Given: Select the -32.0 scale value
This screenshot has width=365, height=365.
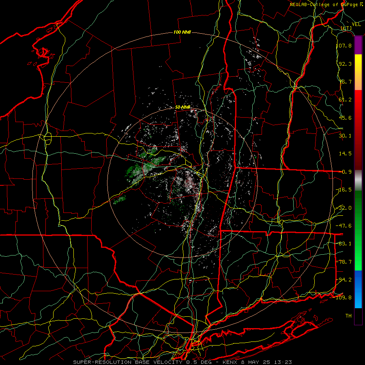Looking at the screenshot, I should (344, 208).
